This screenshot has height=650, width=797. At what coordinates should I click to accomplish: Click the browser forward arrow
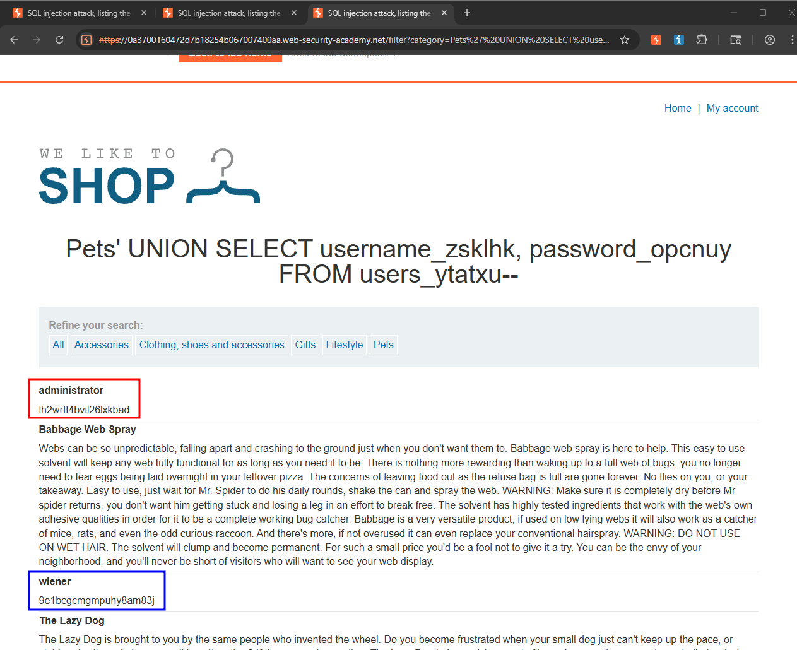point(37,40)
